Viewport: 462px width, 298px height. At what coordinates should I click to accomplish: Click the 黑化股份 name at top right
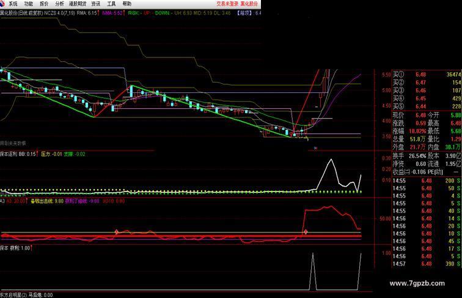click(x=249, y=4)
